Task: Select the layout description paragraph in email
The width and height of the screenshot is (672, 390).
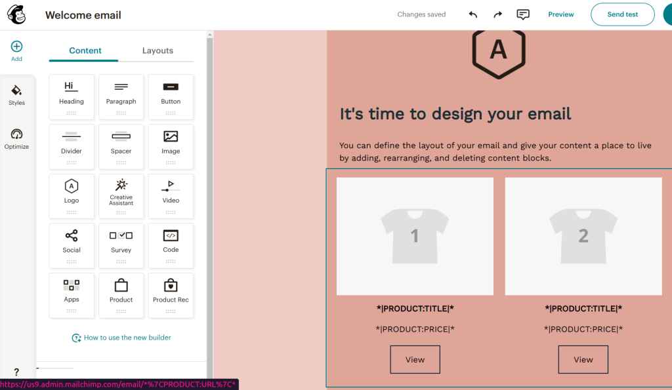Action: click(x=495, y=151)
